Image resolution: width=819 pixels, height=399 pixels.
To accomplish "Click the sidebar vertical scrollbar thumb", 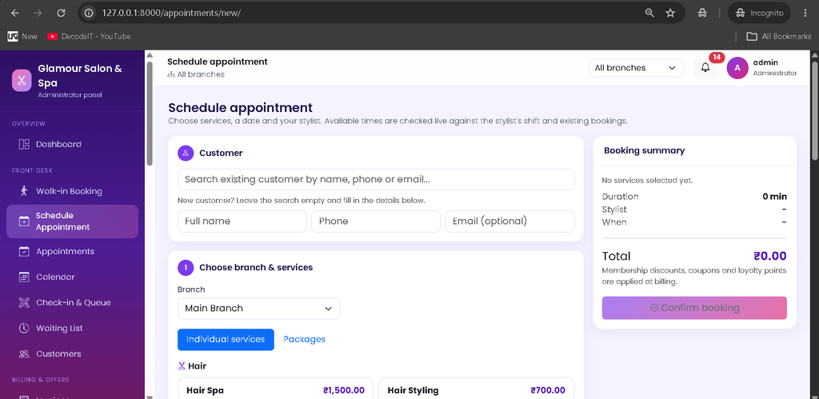I will pyautogui.click(x=150, y=114).
